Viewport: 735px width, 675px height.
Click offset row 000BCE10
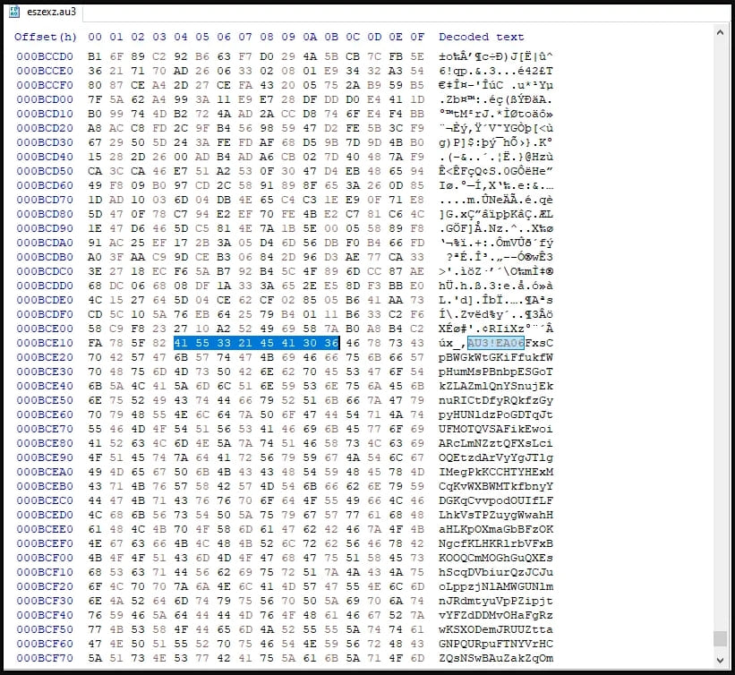click(45, 343)
